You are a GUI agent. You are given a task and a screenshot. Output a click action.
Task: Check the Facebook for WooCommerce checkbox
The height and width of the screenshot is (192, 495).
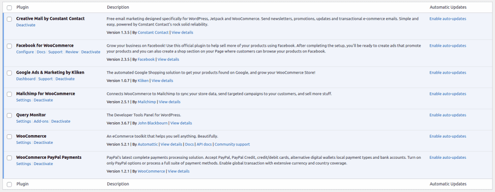click(10, 46)
